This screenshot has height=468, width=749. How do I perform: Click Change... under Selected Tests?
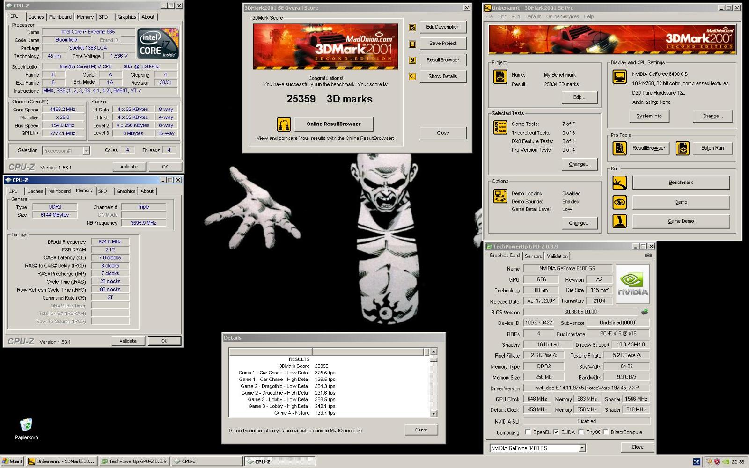pyautogui.click(x=579, y=164)
